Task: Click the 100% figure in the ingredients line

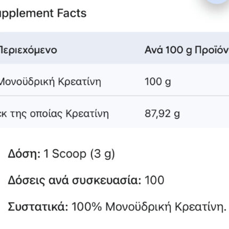Action: click(x=87, y=207)
